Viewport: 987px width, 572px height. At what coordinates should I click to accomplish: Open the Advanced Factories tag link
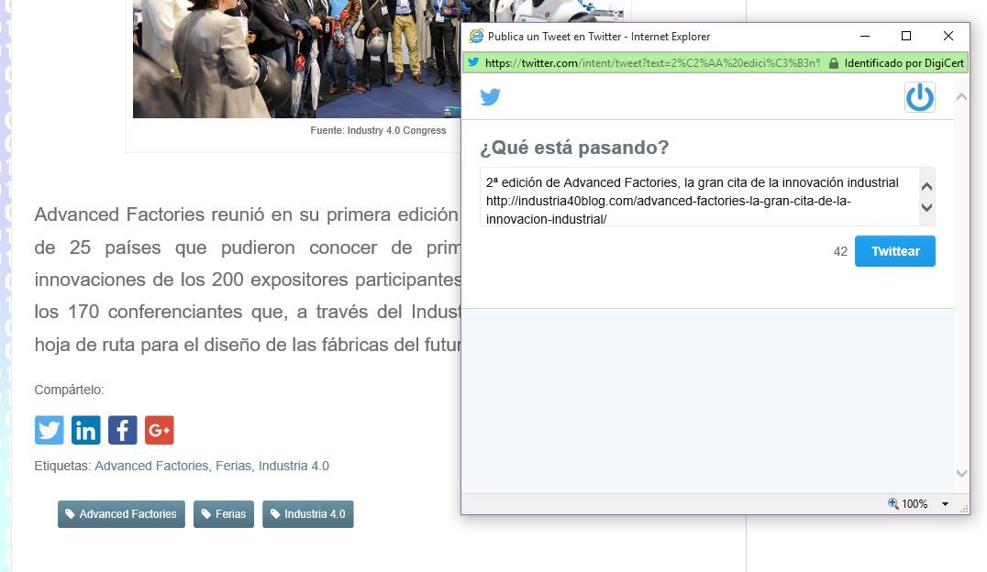[x=151, y=466]
